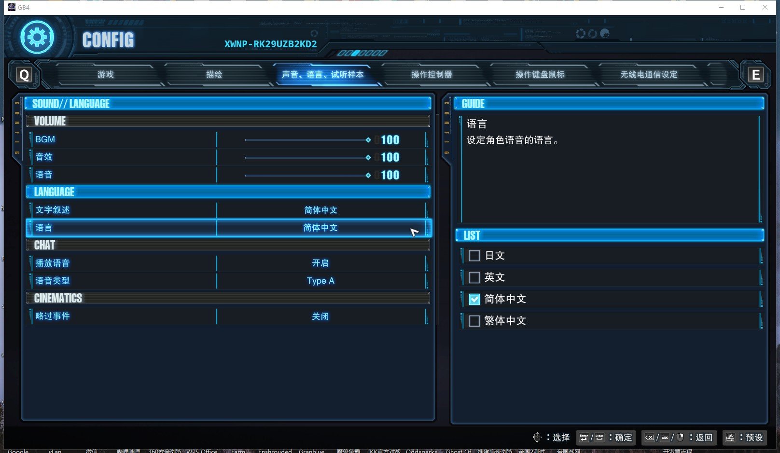Click the Backspace key icon for 返回
Image resolution: width=780 pixels, height=453 pixels.
(x=650, y=438)
